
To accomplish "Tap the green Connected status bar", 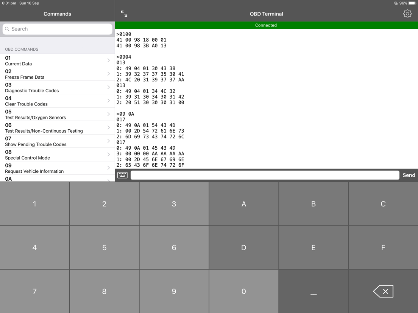I will pos(266,25).
